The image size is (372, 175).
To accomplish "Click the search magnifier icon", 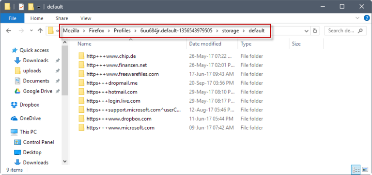I will point(360,31).
